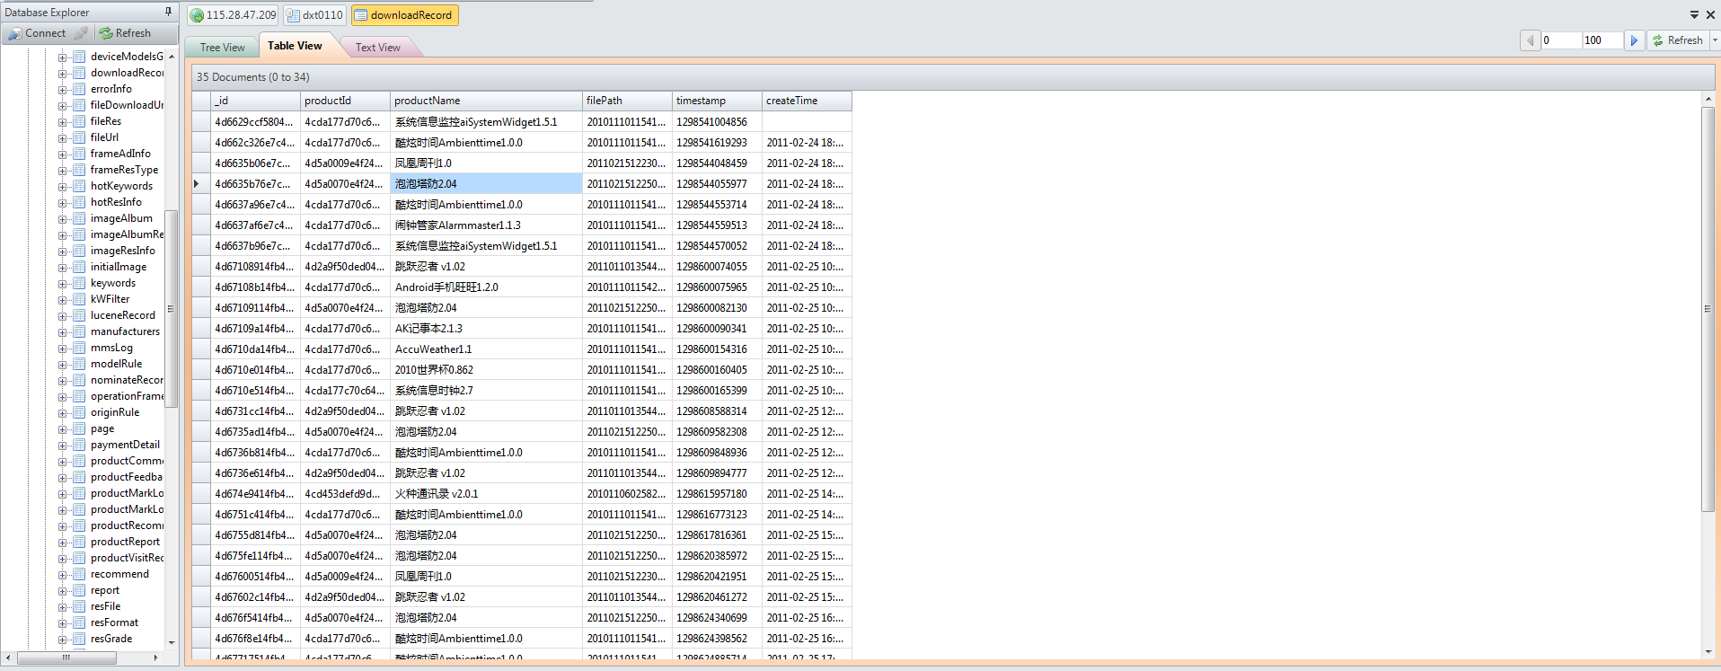Select the luceneRecord collection

point(123,315)
